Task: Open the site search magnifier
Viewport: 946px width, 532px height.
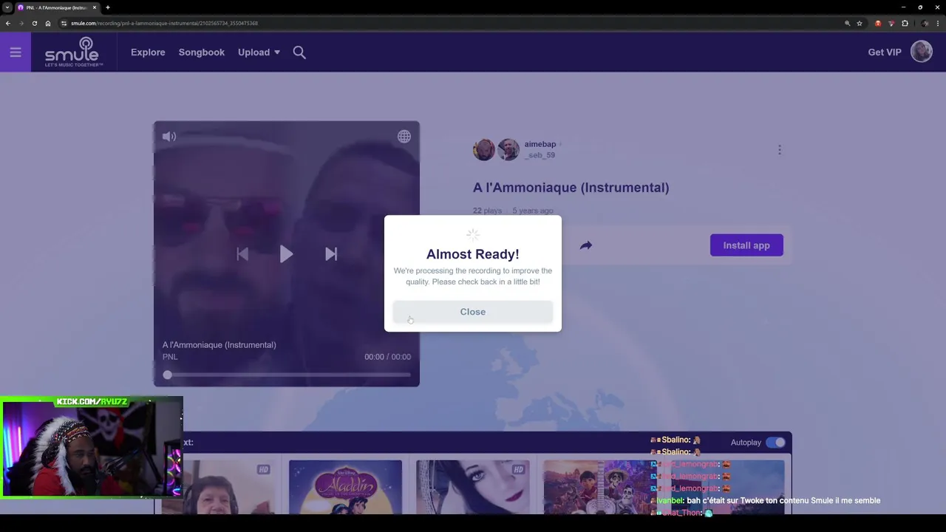Action: point(299,52)
